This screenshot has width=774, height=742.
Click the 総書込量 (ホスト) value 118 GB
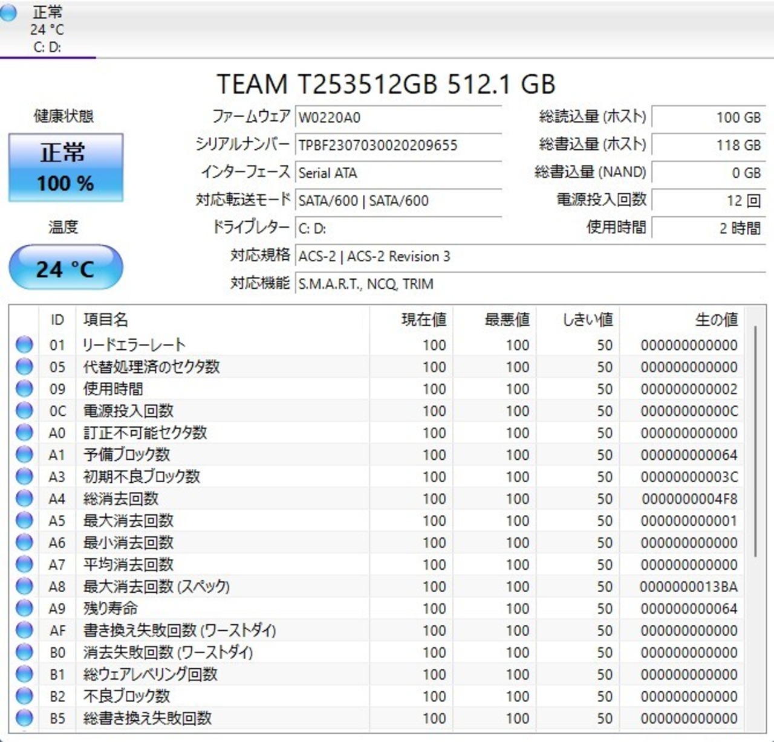pyautogui.click(x=707, y=145)
